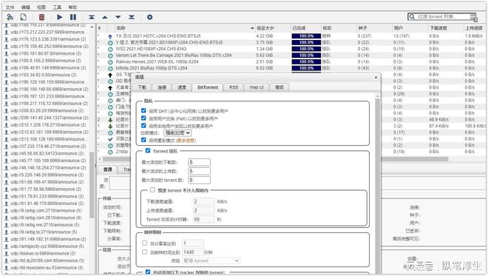
Task: Click the options dialog vertical scrollbar
Action: tap(378, 184)
